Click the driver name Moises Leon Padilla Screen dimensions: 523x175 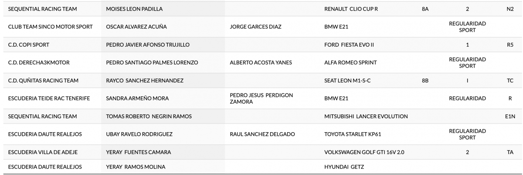pyautogui.click(x=135, y=9)
